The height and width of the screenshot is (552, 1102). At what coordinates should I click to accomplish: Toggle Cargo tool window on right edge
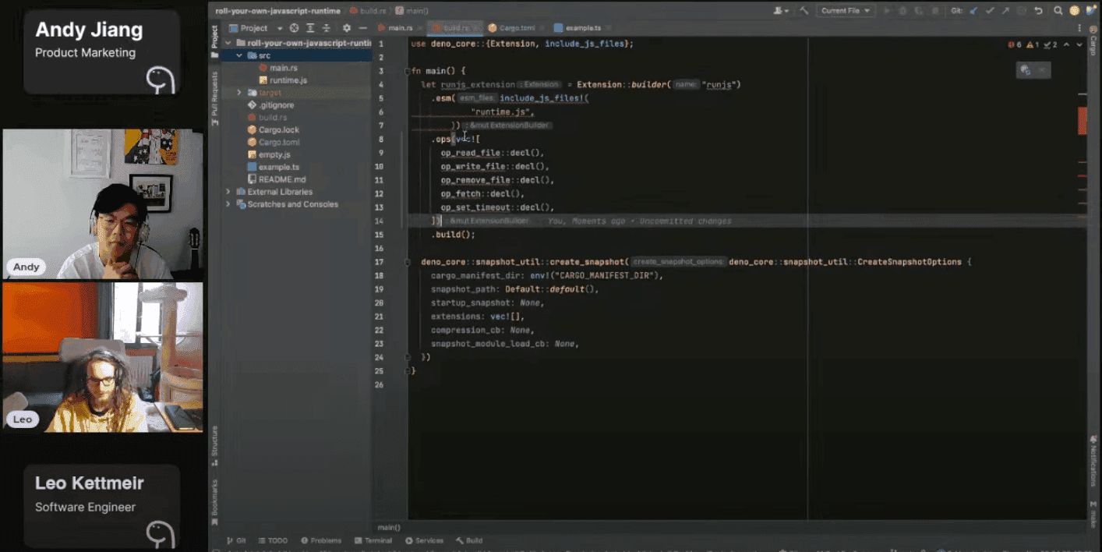[1093, 41]
